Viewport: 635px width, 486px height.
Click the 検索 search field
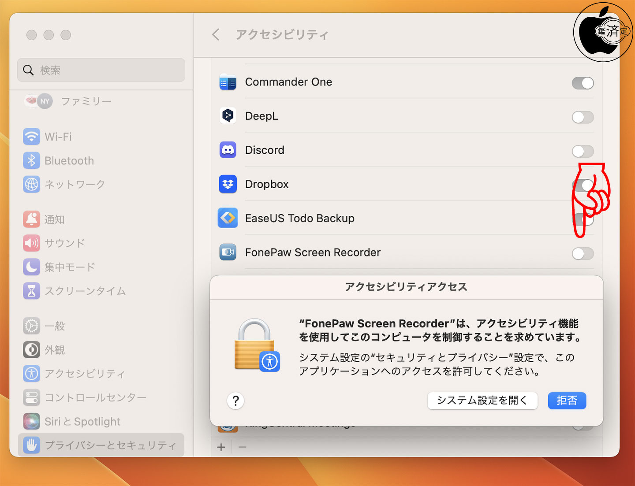(x=101, y=70)
